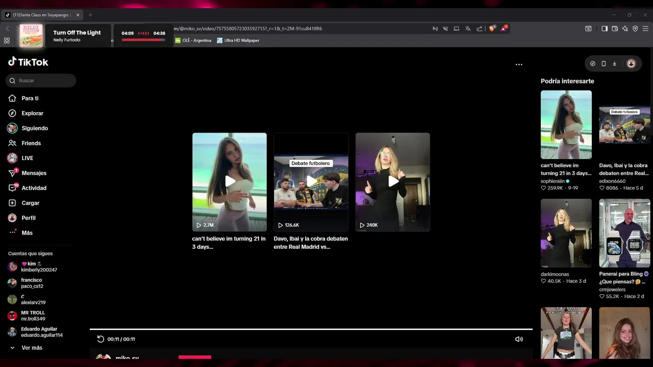Viewport: 653px width, 367px height.
Task: Play the 240K views suggested video
Action: [x=393, y=182]
